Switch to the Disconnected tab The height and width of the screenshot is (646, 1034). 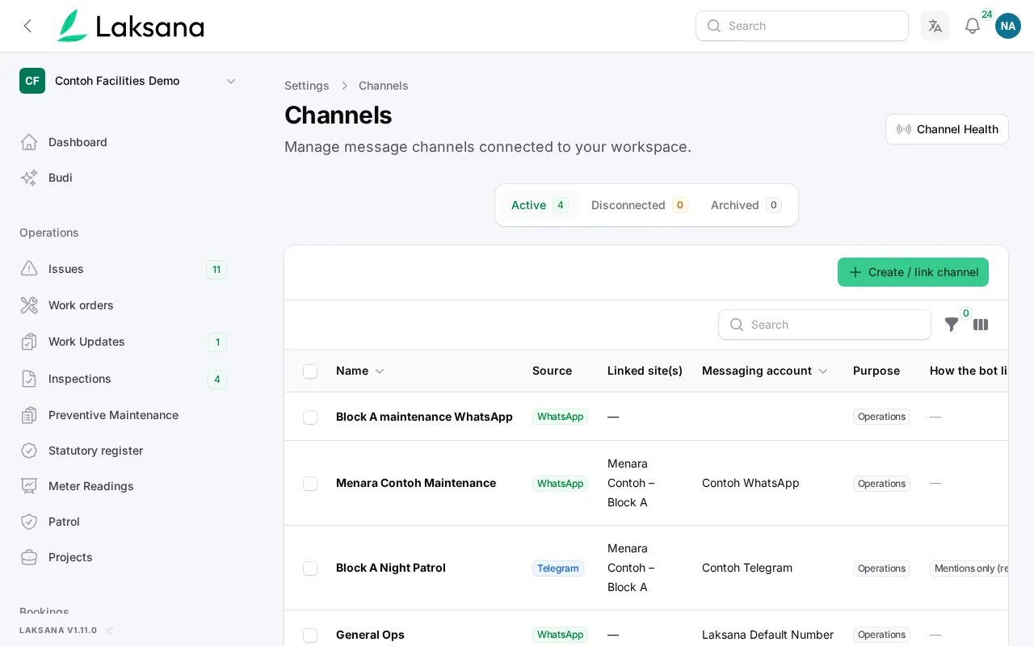639,205
